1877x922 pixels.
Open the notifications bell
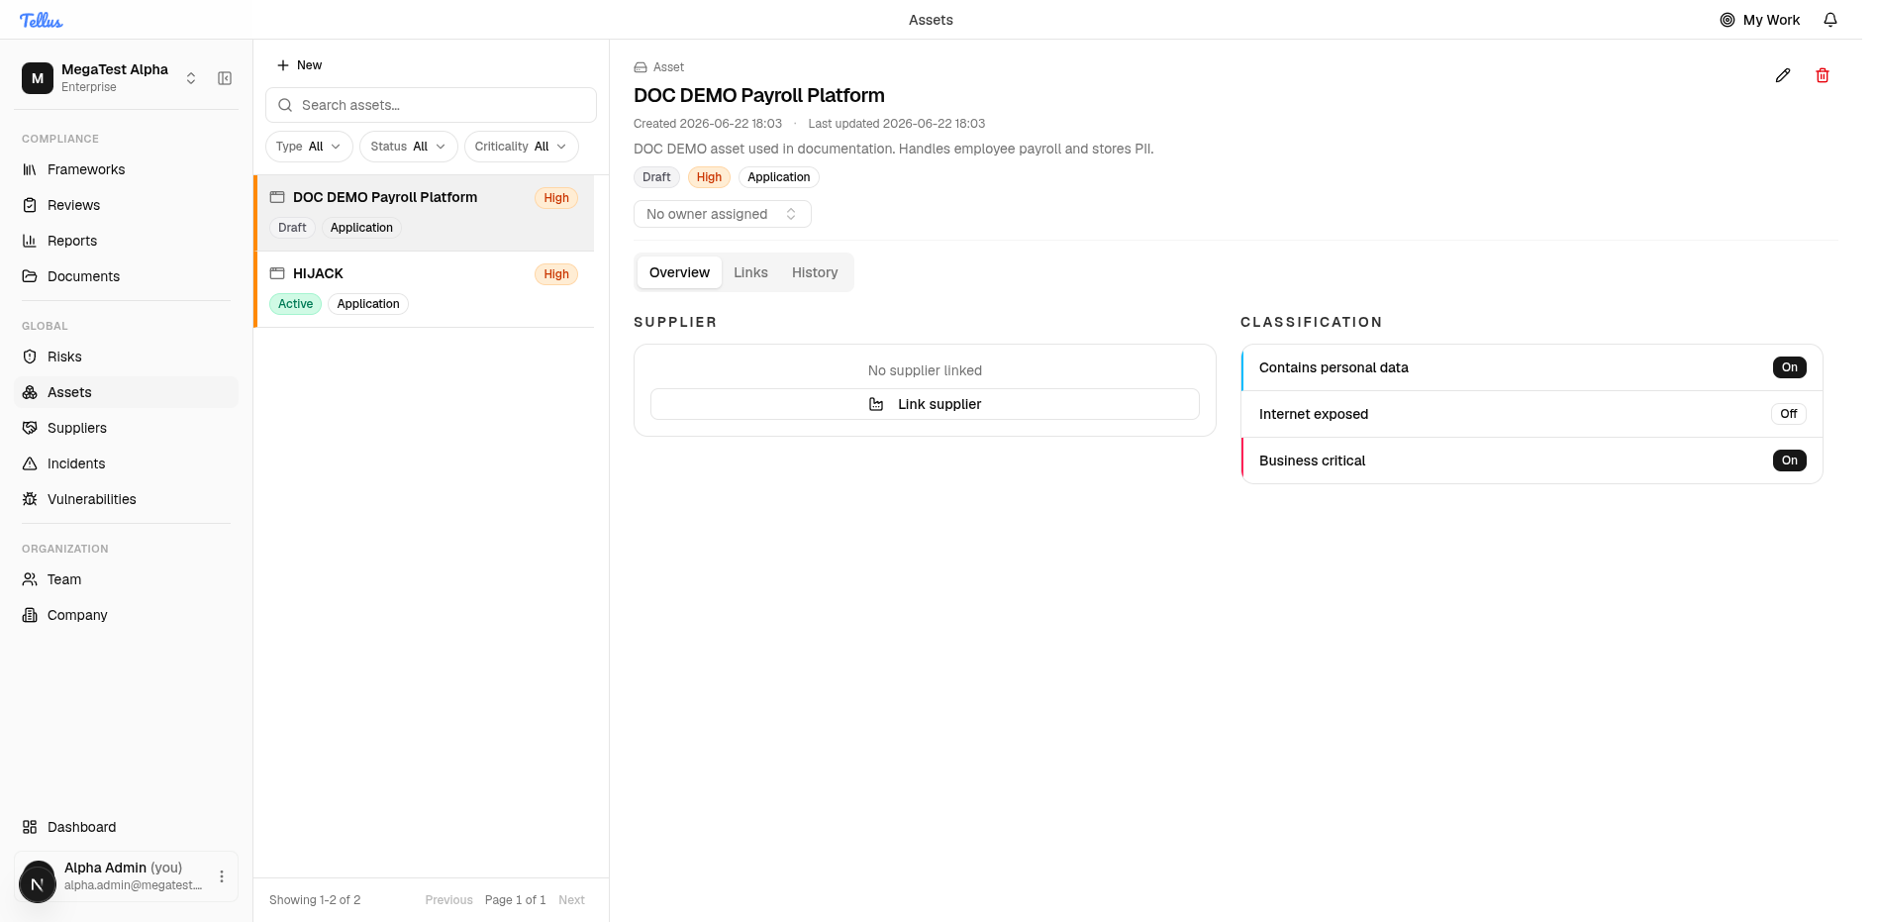click(1830, 20)
